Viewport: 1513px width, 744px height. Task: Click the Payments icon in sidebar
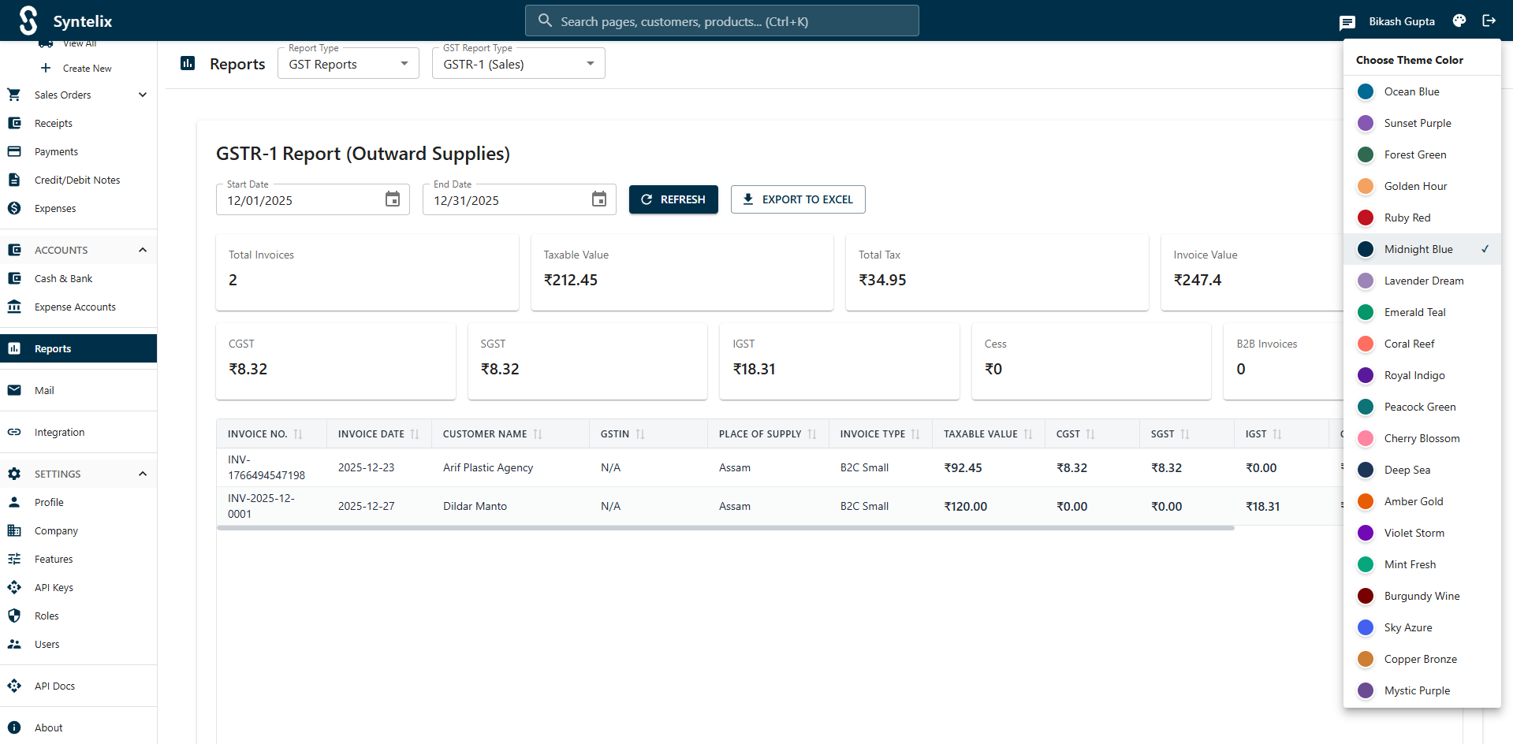pyautogui.click(x=13, y=151)
